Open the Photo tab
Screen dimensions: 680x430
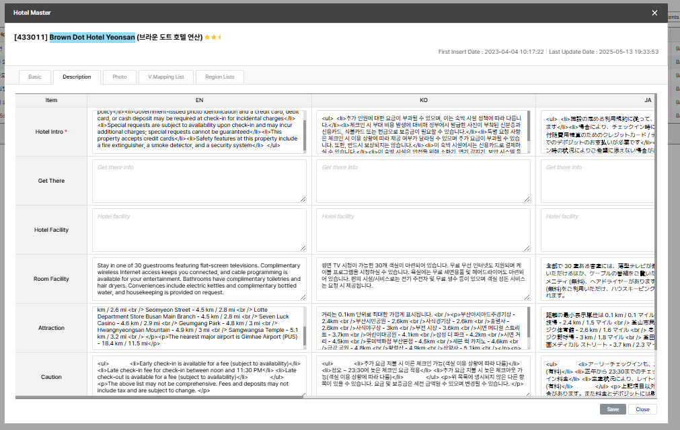coord(120,77)
